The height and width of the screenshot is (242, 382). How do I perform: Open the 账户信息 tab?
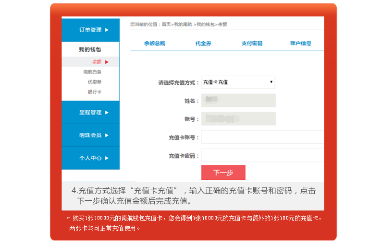pyautogui.click(x=301, y=43)
